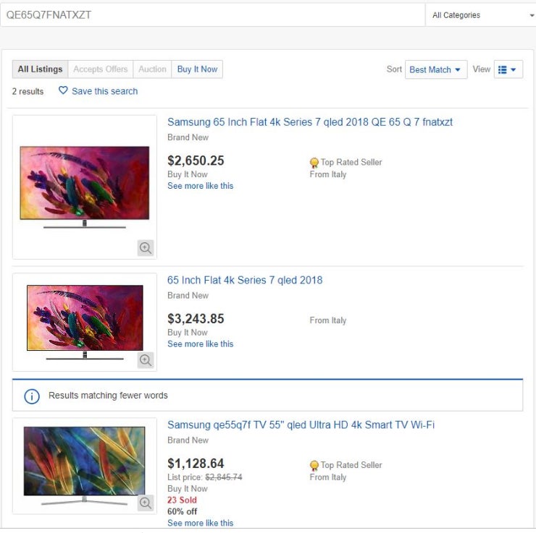The width and height of the screenshot is (536, 533).
Task: Click Top Rated Seller badge on third listing
Action: pos(314,466)
